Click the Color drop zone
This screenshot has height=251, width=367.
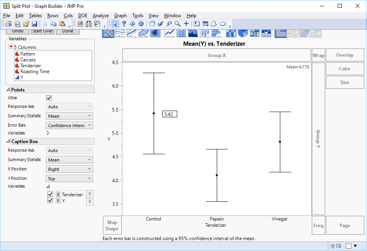[x=345, y=69]
